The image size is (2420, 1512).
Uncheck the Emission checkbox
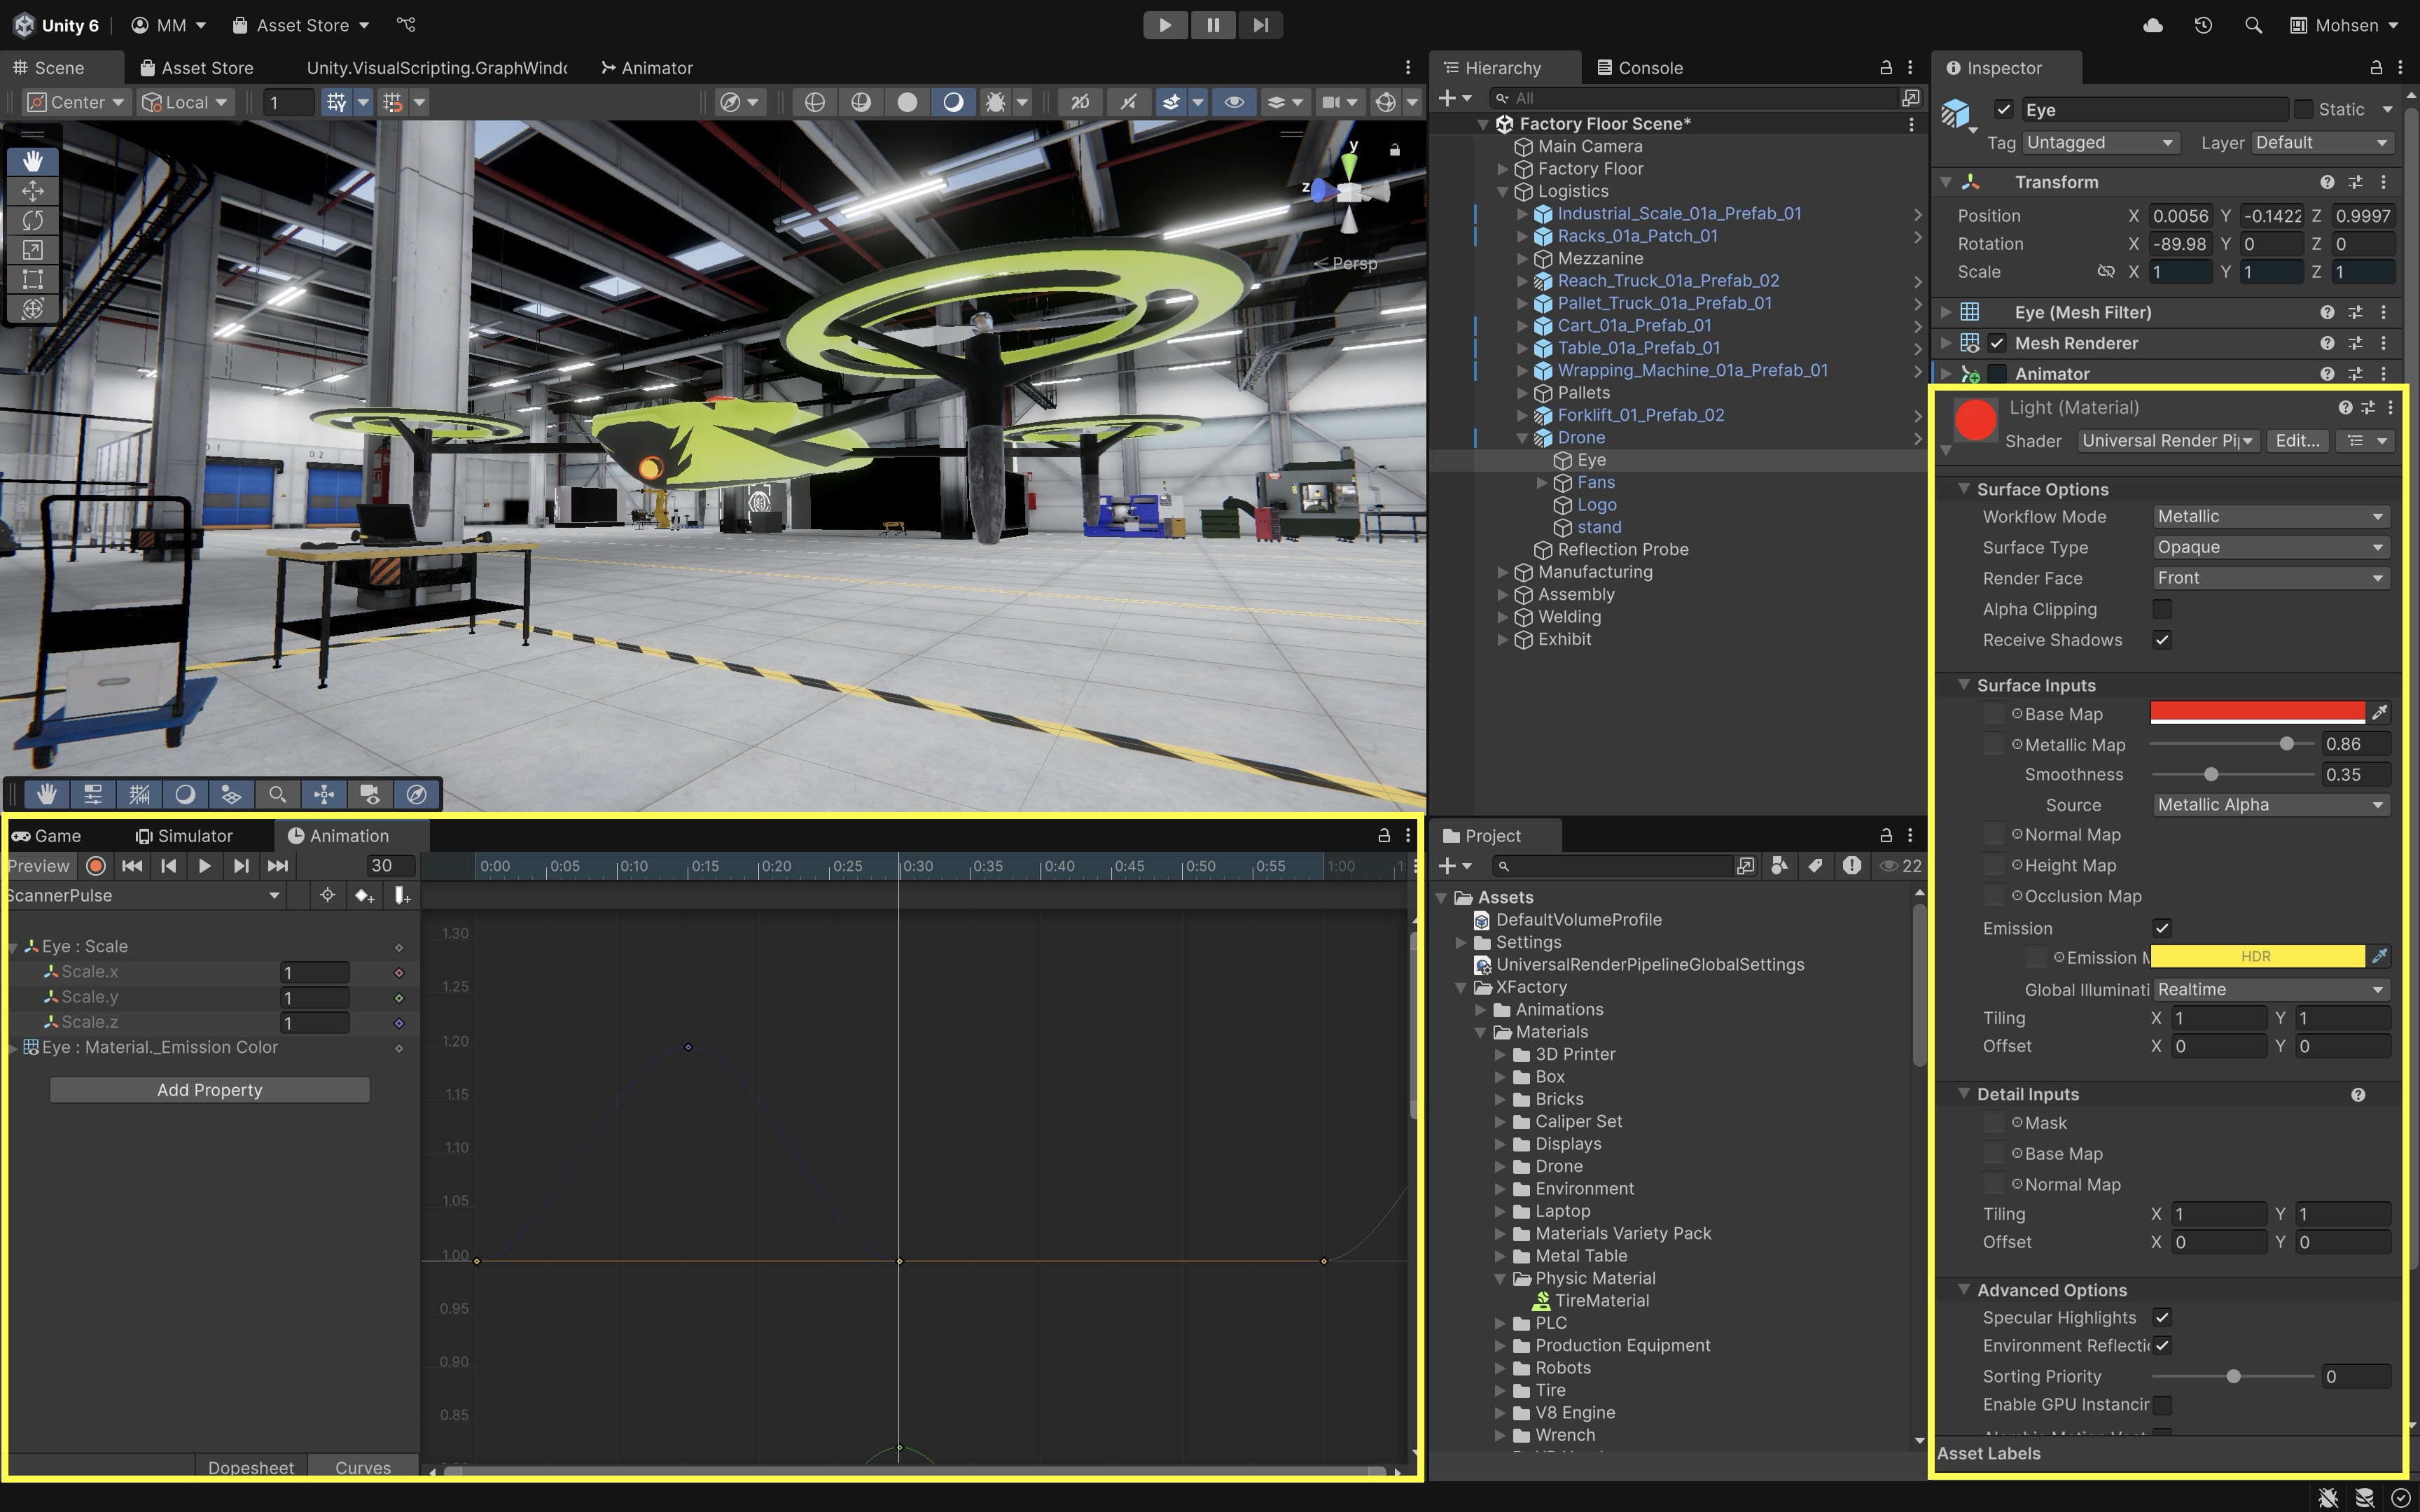point(2161,928)
